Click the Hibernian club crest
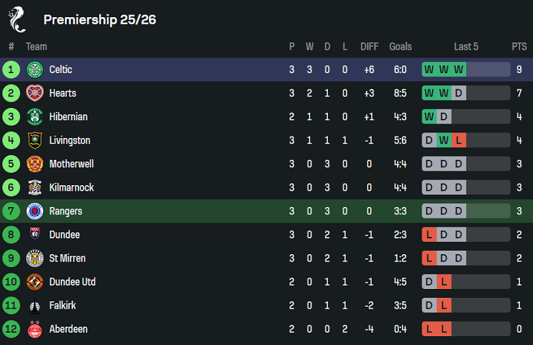This screenshot has height=345, width=533. tap(35, 117)
